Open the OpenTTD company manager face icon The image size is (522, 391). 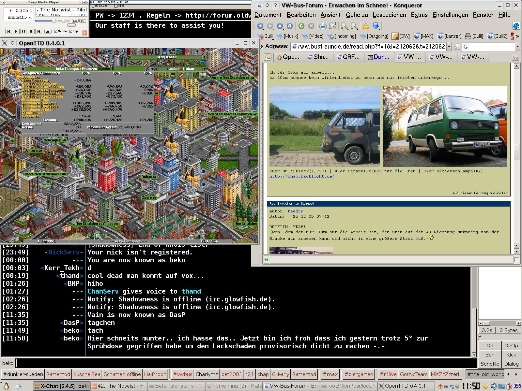70,51
